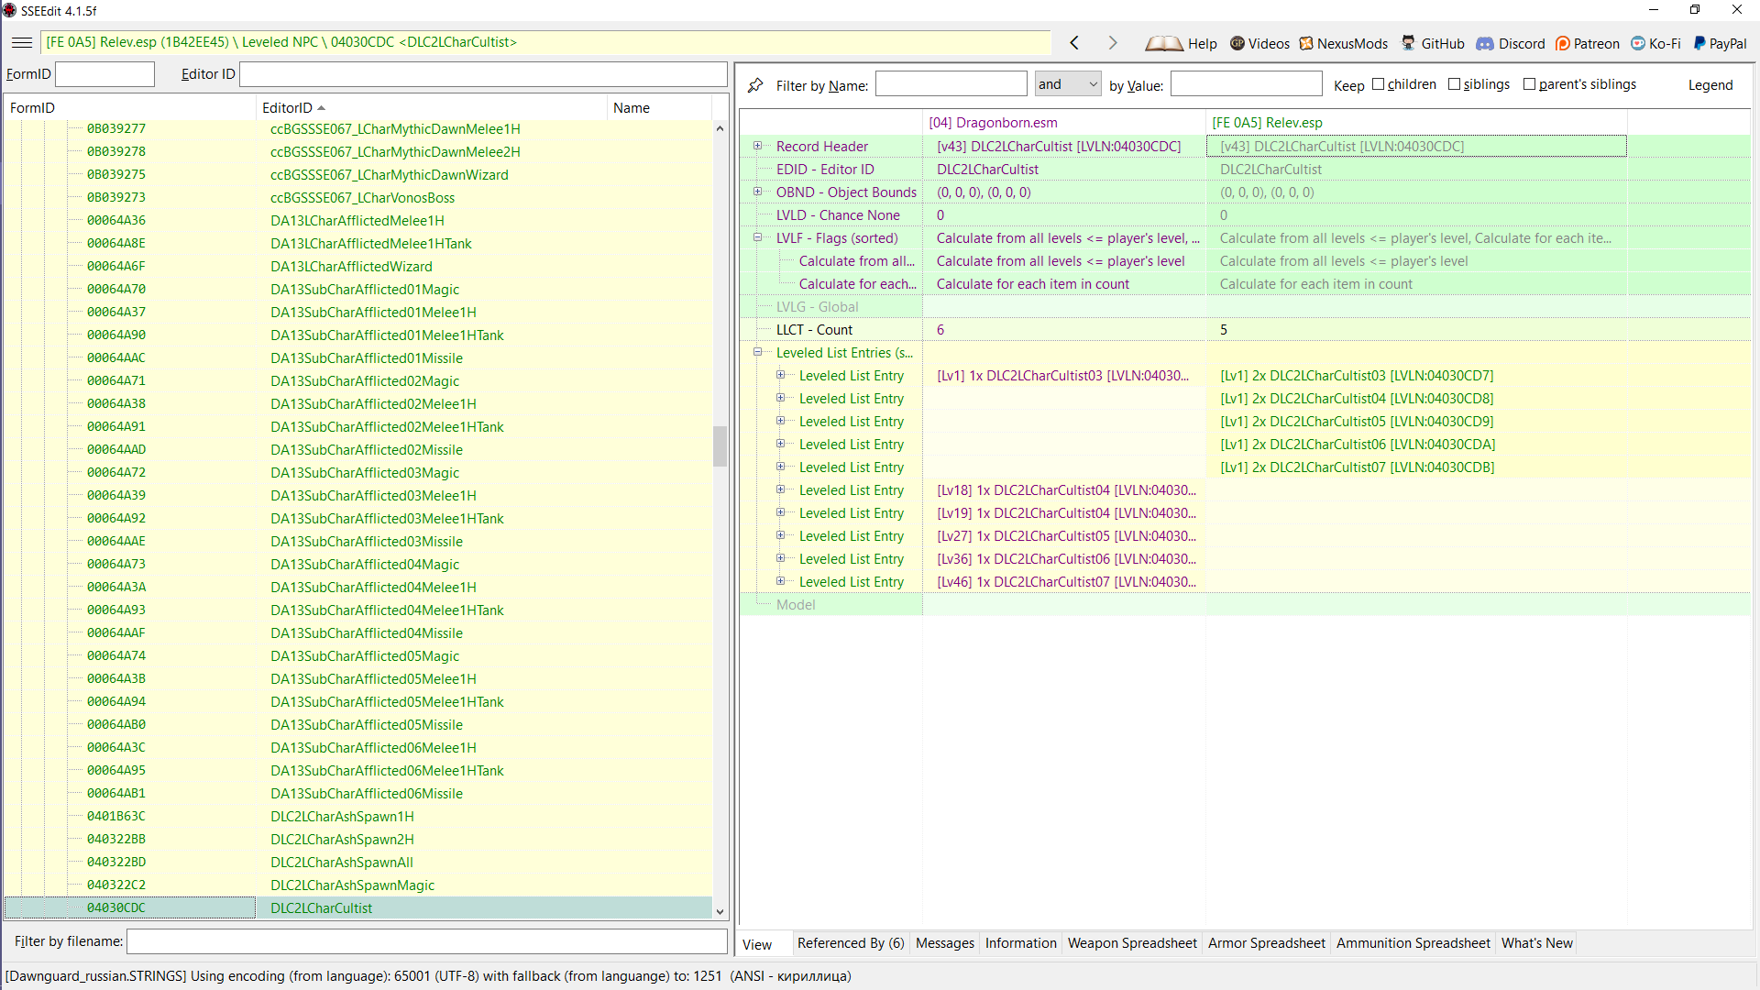The width and height of the screenshot is (1760, 990).
Task: Open the PayPal icon
Action: (x=1699, y=43)
